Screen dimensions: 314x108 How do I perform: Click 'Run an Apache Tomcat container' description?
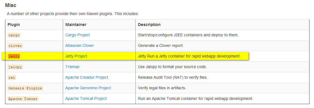coord(195,99)
